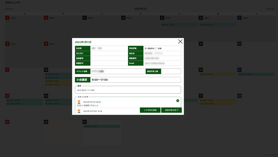Click into the お名前 input field
Image resolution: width=278 pixels, height=157 pixels.
click(x=109, y=48)
